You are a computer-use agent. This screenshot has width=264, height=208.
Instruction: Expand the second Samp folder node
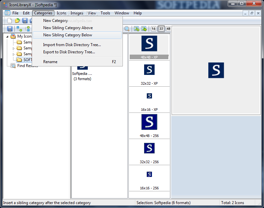coord(13,48)
